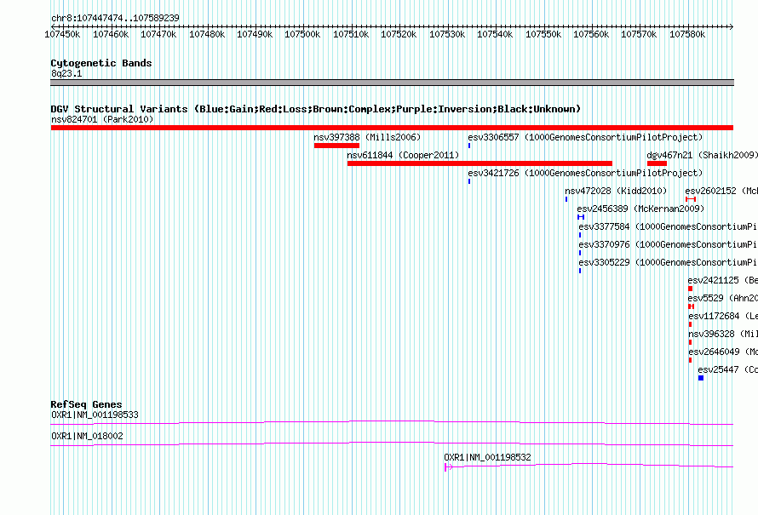Image resolution: width=758 pixels, height=515 pixels.
Task: Open esv3421726 variant label
Action: coord(585,173)
